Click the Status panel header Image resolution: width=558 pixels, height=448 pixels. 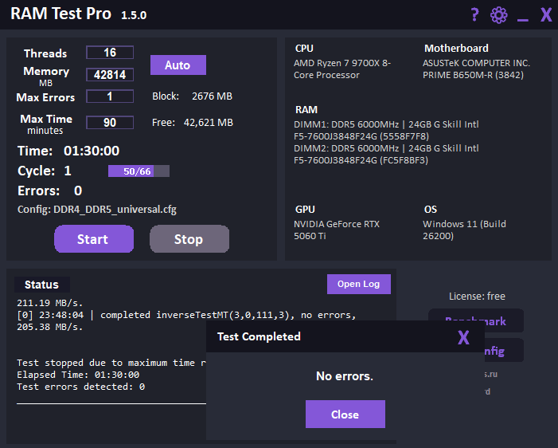41,285
